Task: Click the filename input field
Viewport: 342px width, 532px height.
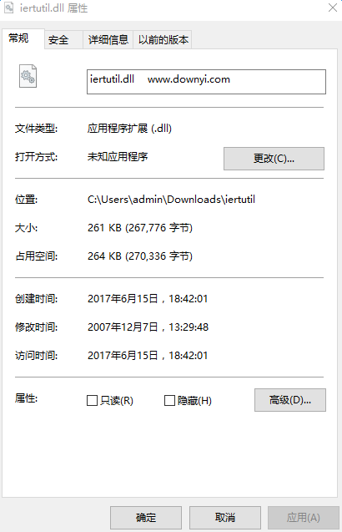Action: coord(206,82)
